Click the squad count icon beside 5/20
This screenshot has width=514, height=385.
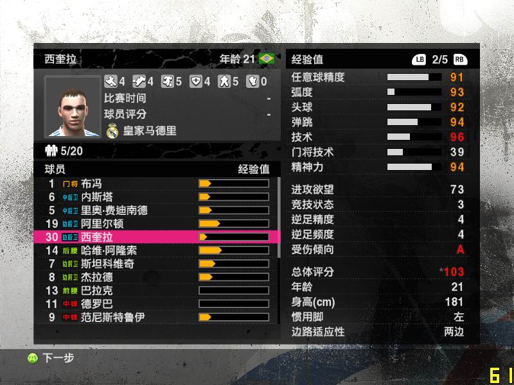point(51,151)
